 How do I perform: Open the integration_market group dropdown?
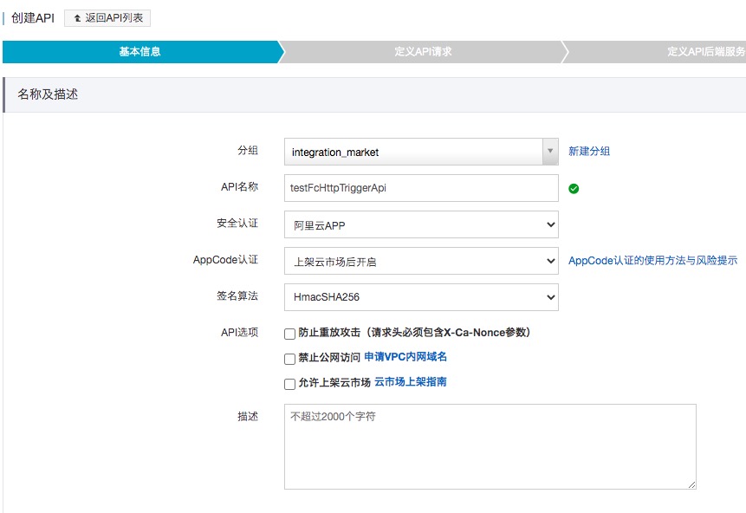tap(421, 152)
